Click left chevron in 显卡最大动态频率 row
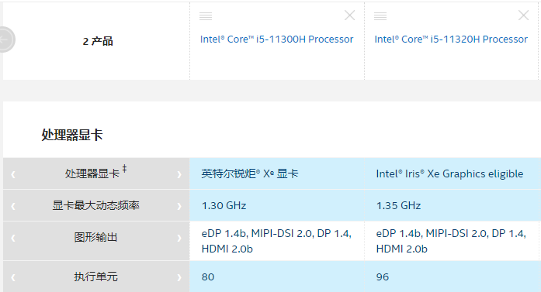The image size is (541, 292). [x=13, y=206]
